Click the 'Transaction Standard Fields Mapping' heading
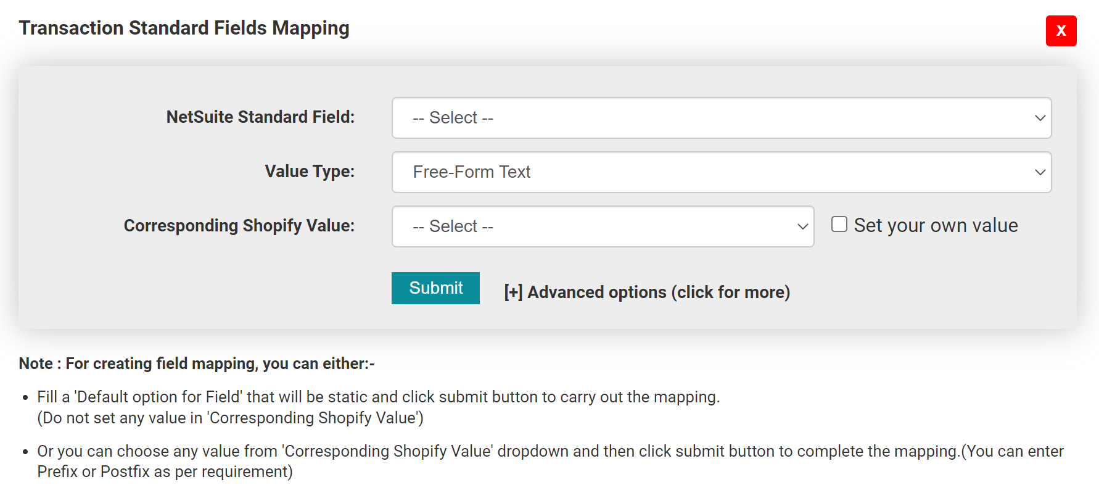The image size is (1099, 498). (184, 28)
